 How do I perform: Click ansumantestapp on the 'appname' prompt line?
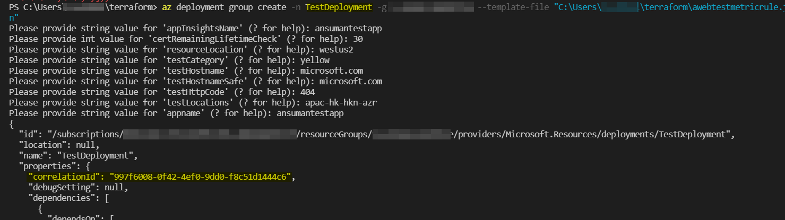311,112
